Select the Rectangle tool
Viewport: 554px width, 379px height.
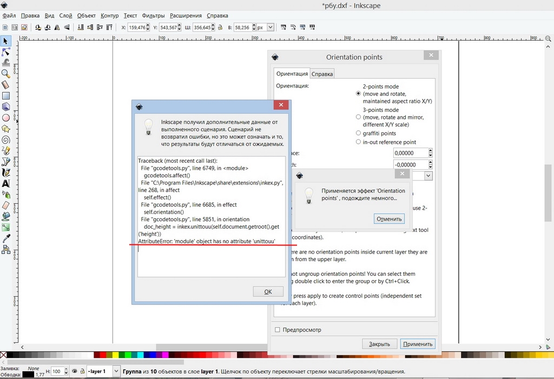5,96
